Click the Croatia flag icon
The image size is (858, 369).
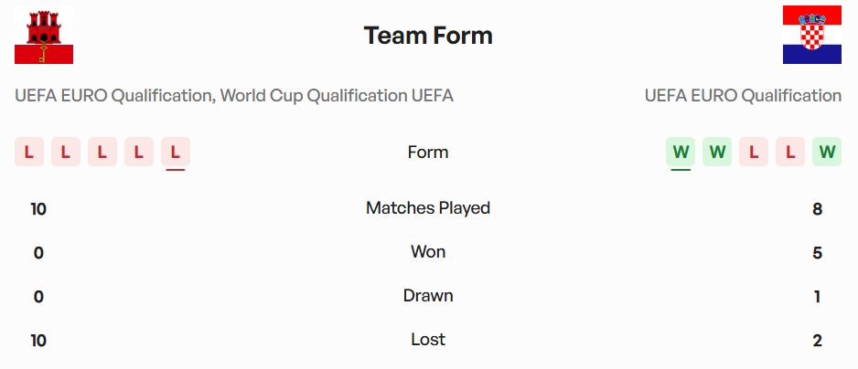(x=812, y=35)
